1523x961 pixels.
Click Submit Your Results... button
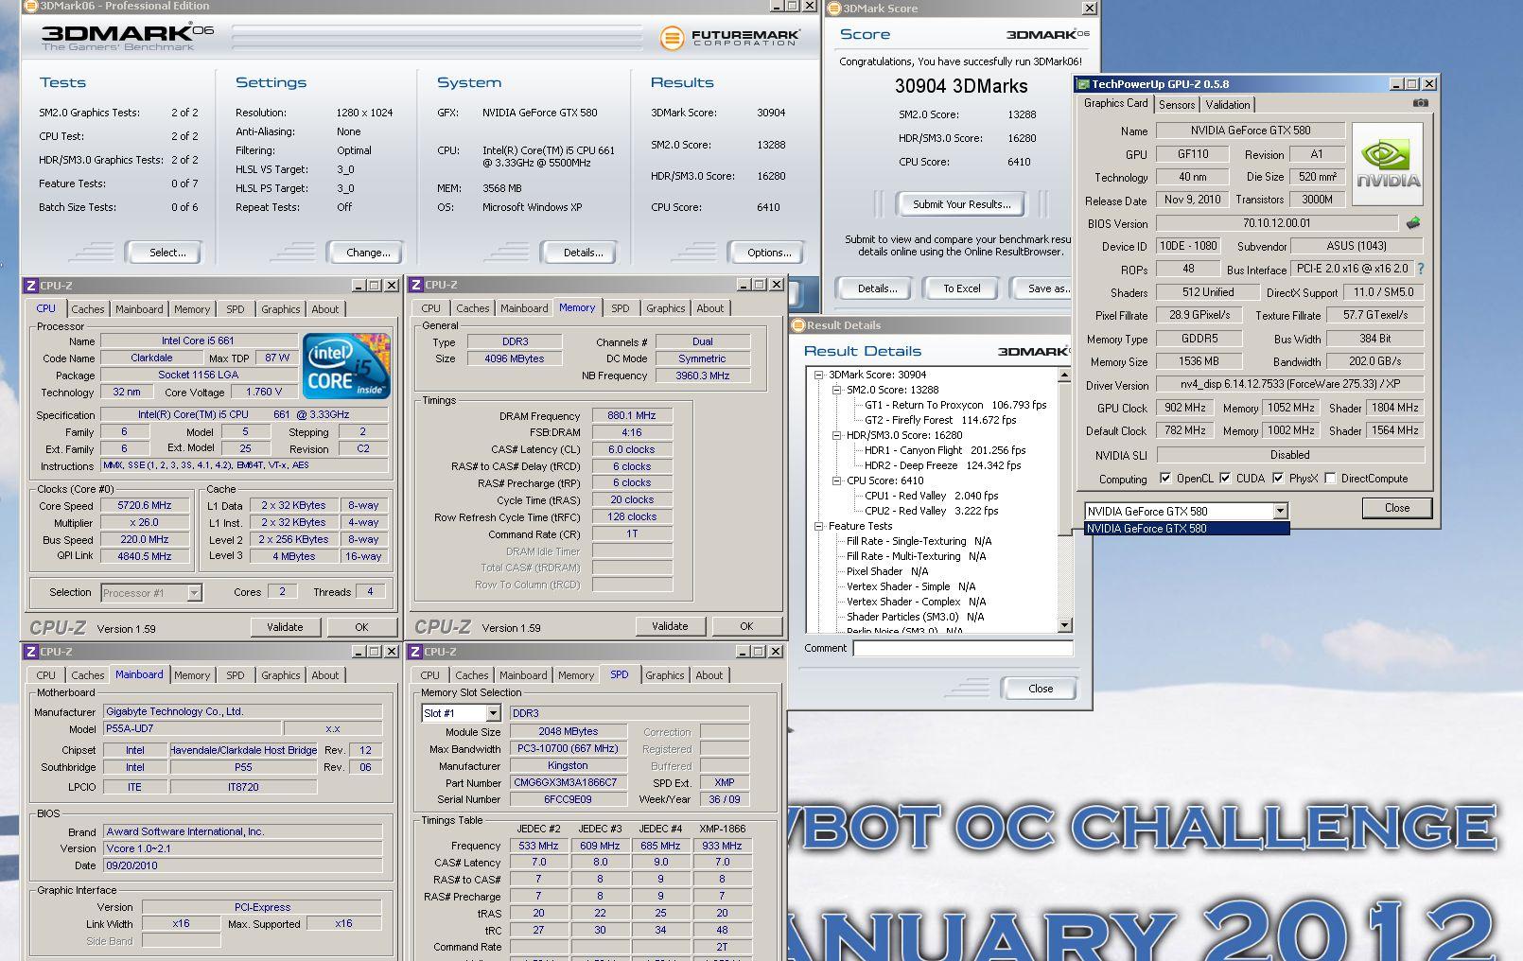click(961, 204)
